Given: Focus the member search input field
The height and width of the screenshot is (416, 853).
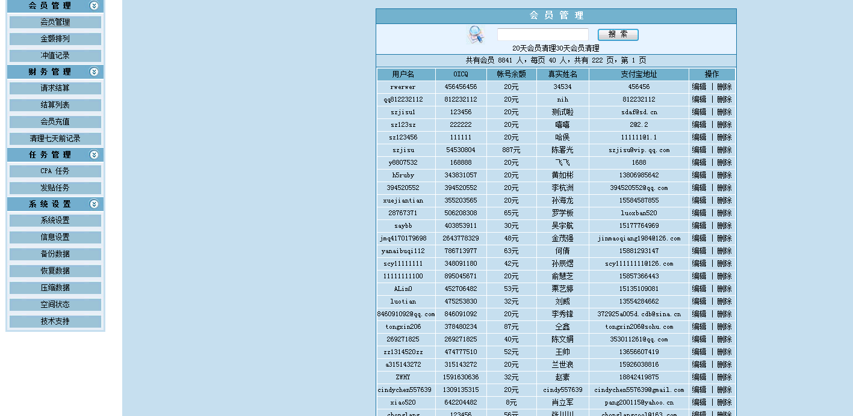Looking at the screenshot, I should pos(543,35).
